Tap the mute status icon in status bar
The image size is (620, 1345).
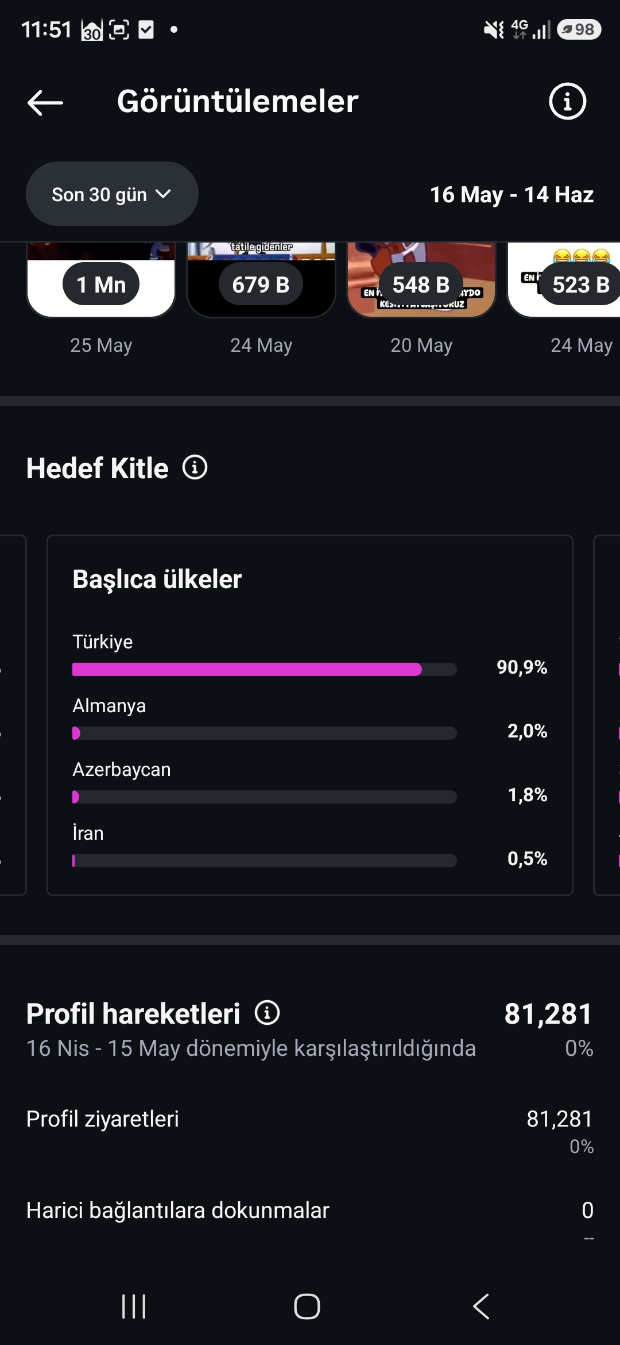pyautogui.click(x=494, y=29)
